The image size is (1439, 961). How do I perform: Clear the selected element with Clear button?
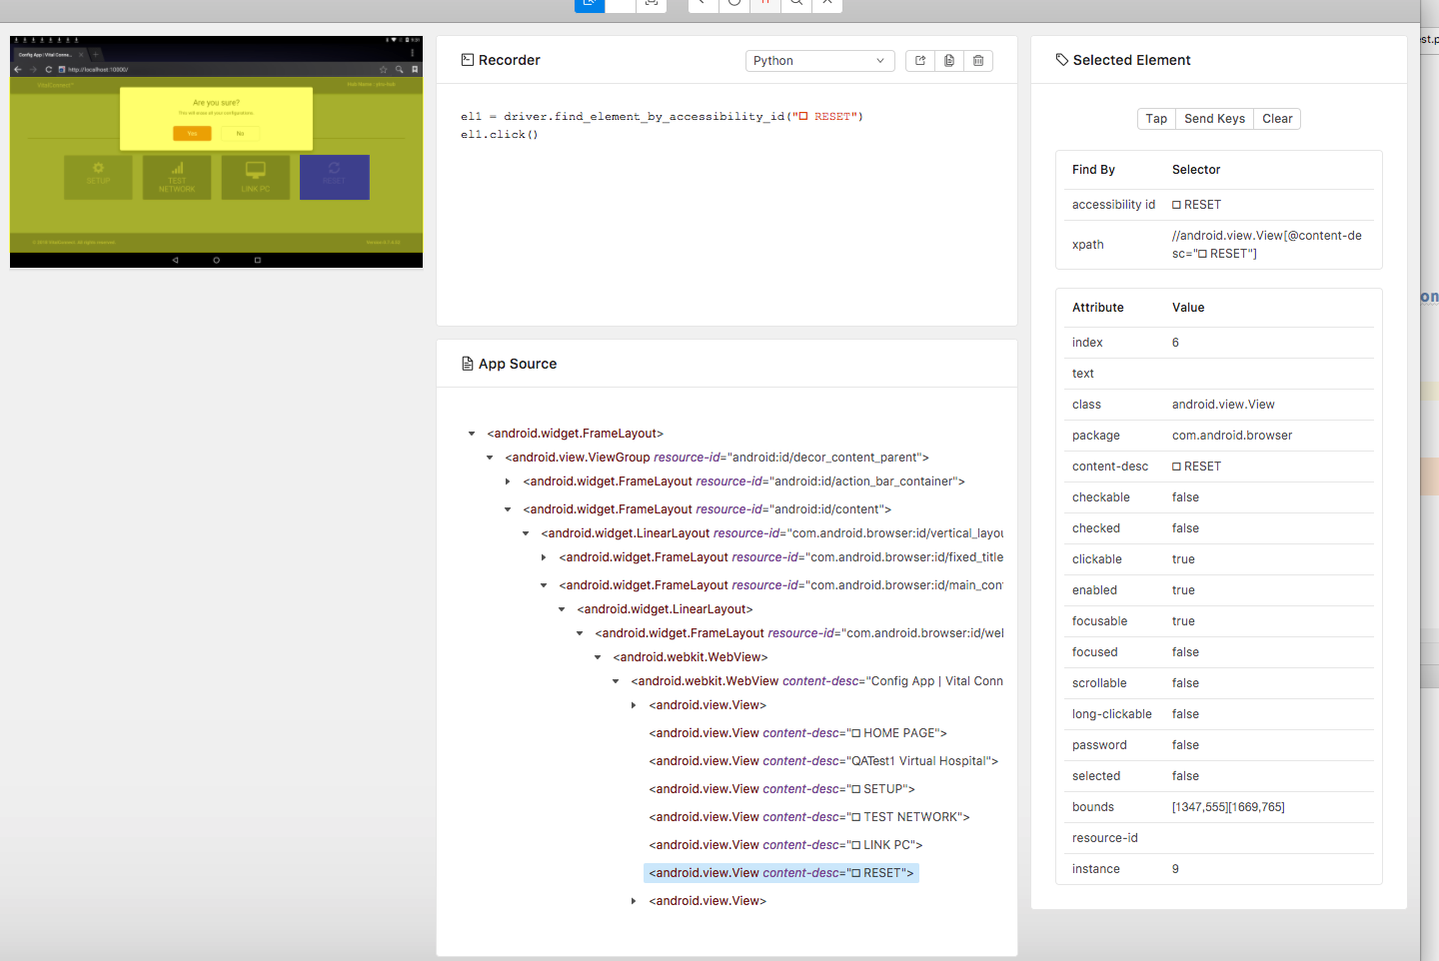click(x=1277, y=118)
